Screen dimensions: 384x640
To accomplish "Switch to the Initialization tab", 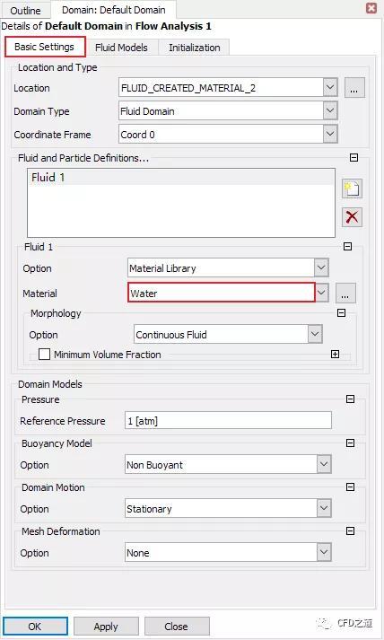I will 195,48.
